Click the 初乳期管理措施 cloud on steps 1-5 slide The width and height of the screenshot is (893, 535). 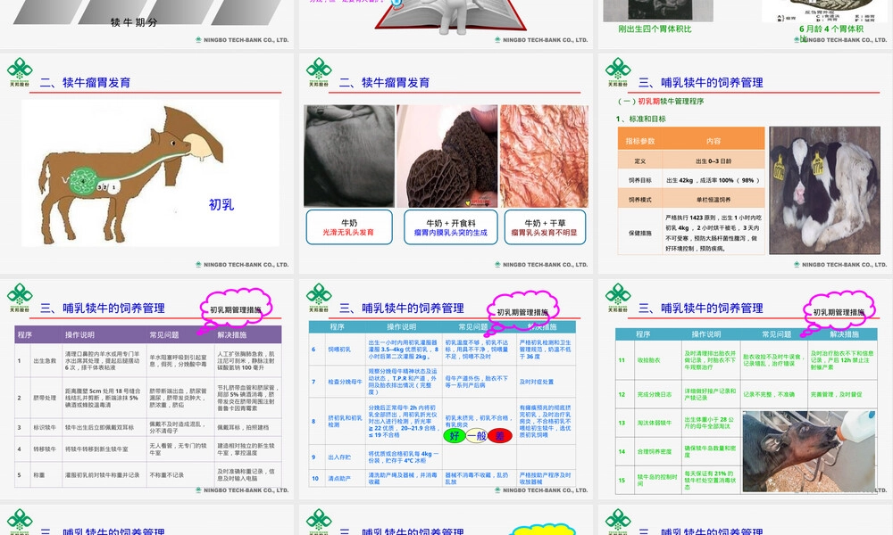236,310
